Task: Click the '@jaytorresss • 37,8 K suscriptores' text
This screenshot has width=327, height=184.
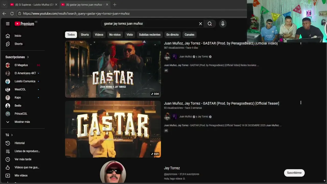Action: coord(182,174)
